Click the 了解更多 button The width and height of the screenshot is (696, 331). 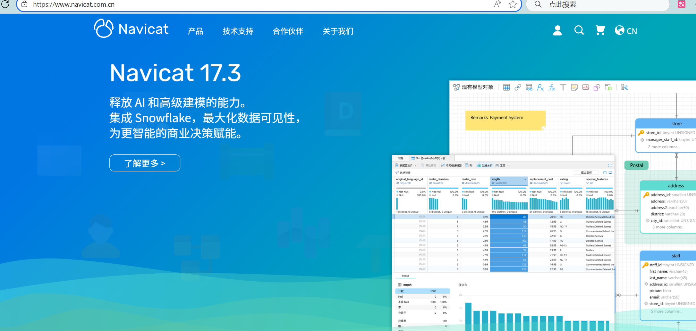(x=145, y=163)
